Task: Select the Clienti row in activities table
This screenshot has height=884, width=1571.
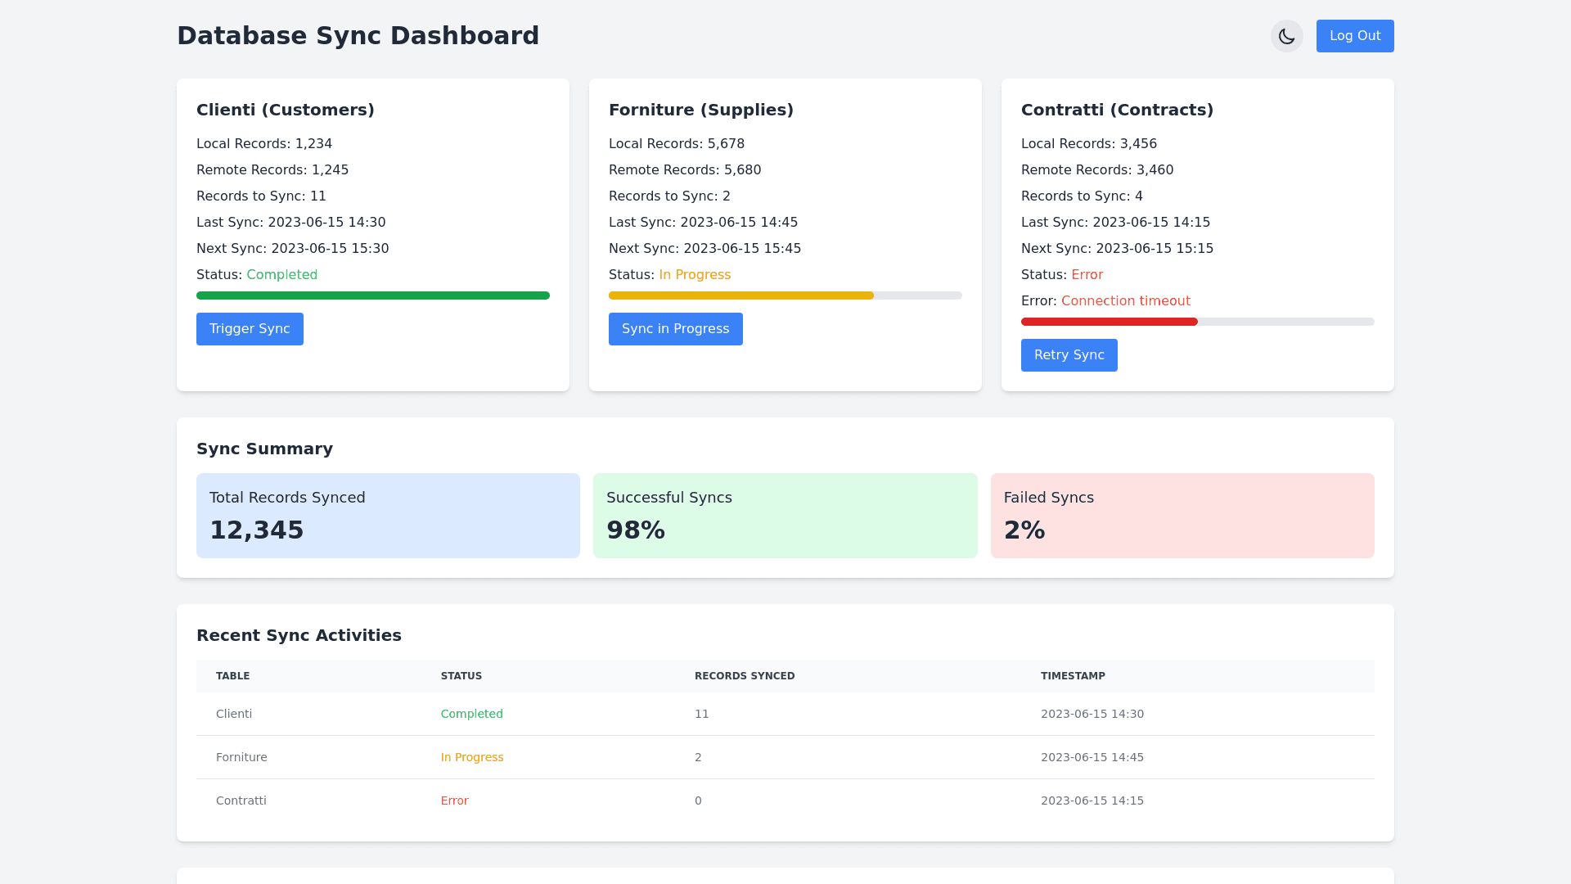Action: (x=234, y=714)
